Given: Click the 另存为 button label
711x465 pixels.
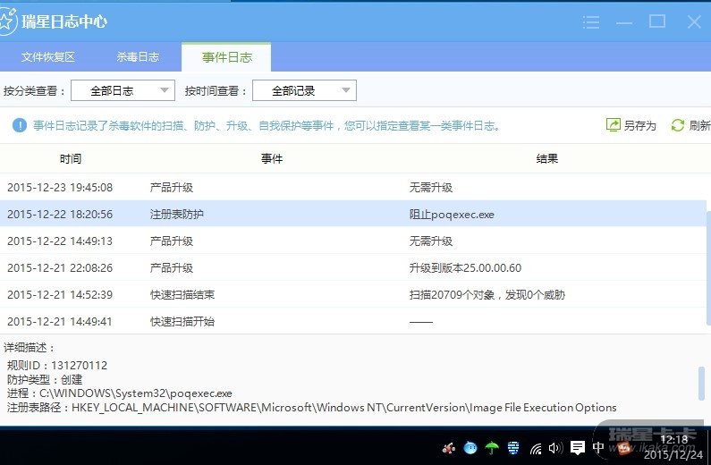Looking at the screenshot, I should tap(639, 125).
